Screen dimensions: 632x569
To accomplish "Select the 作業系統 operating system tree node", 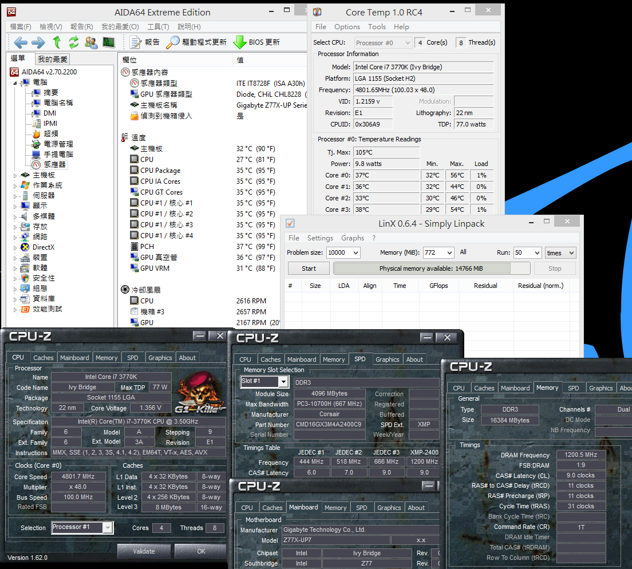I will click(x=42, y=185).
